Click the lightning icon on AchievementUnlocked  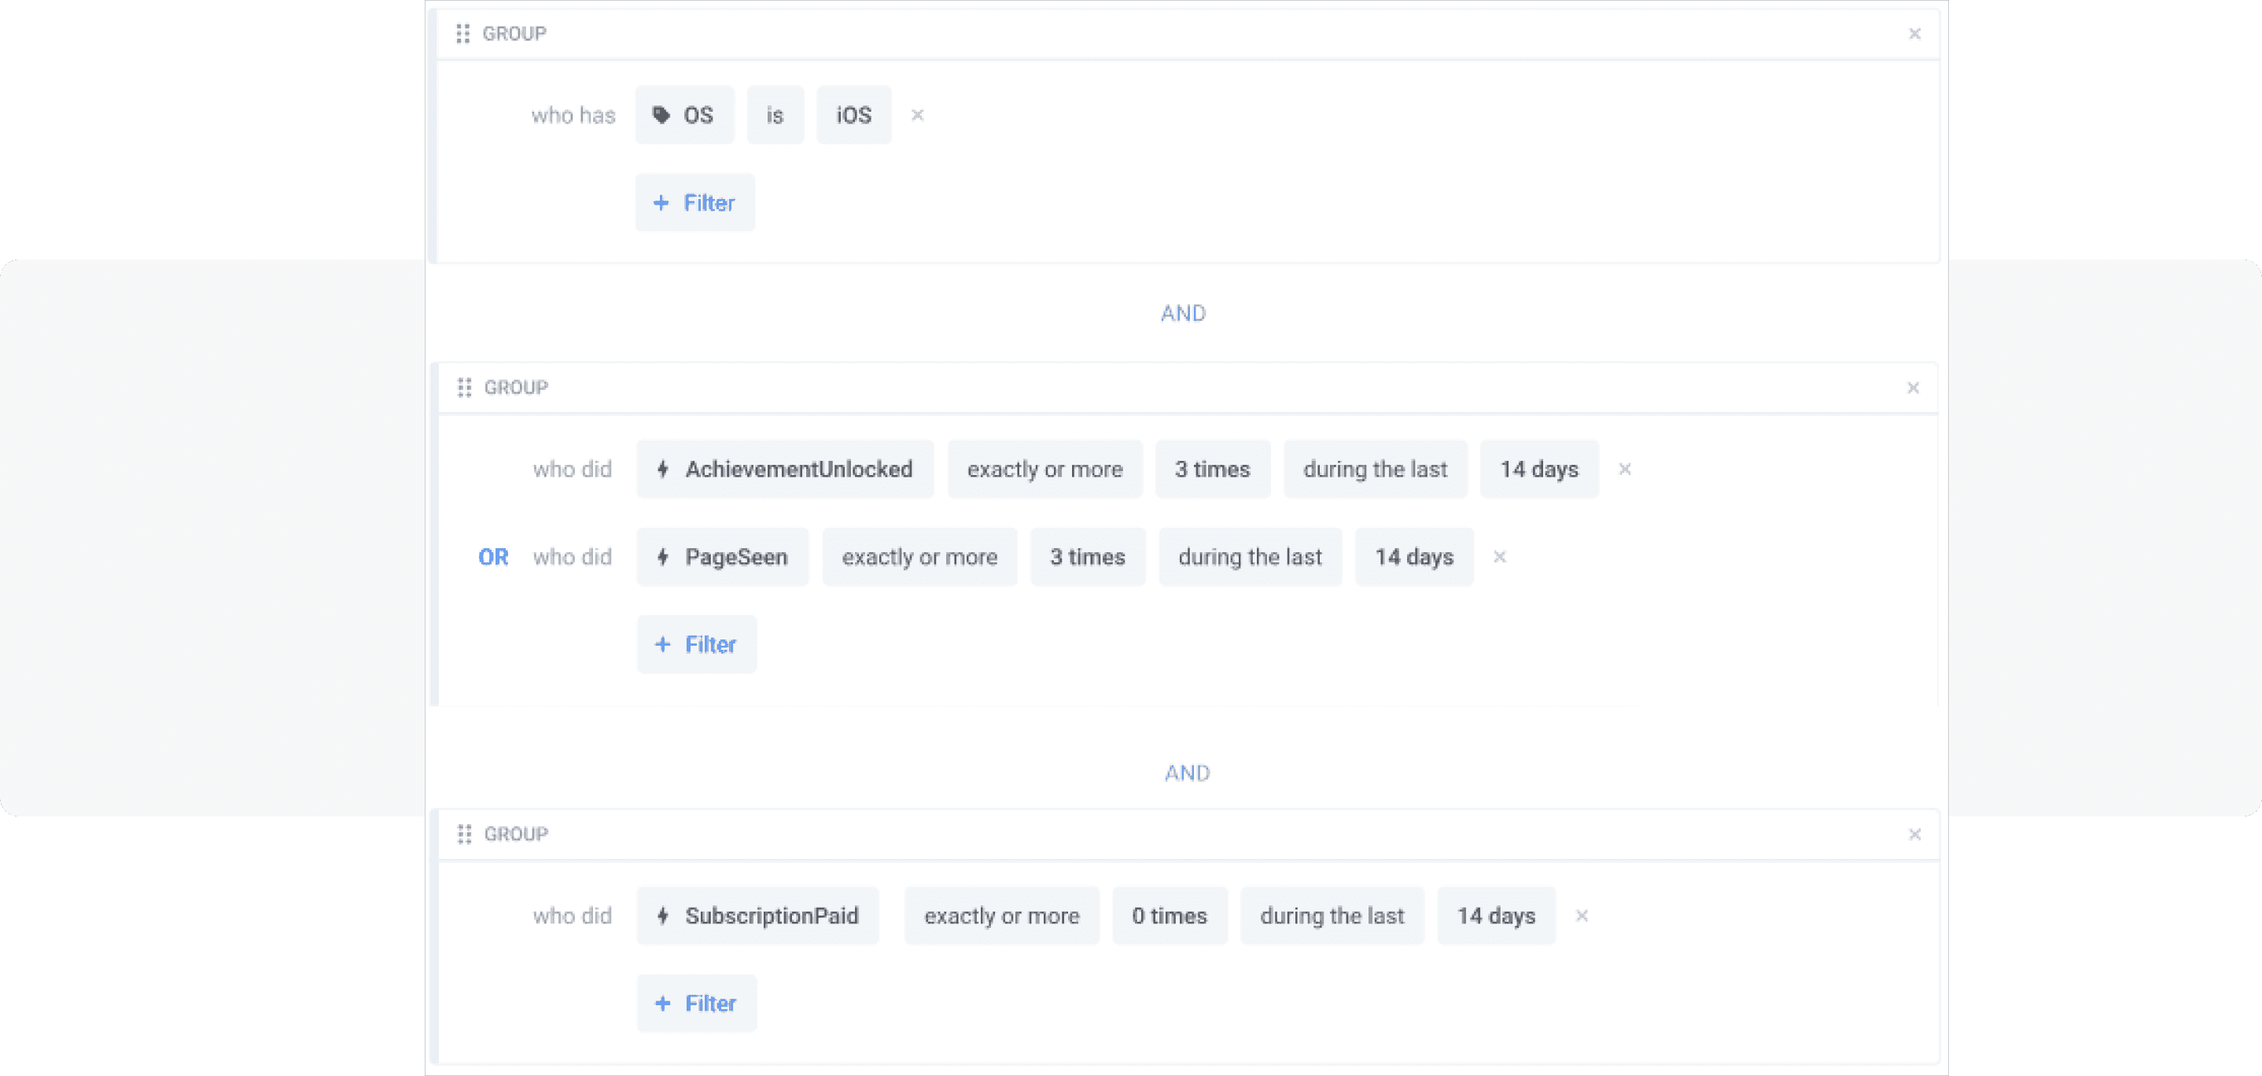[663, 469]
